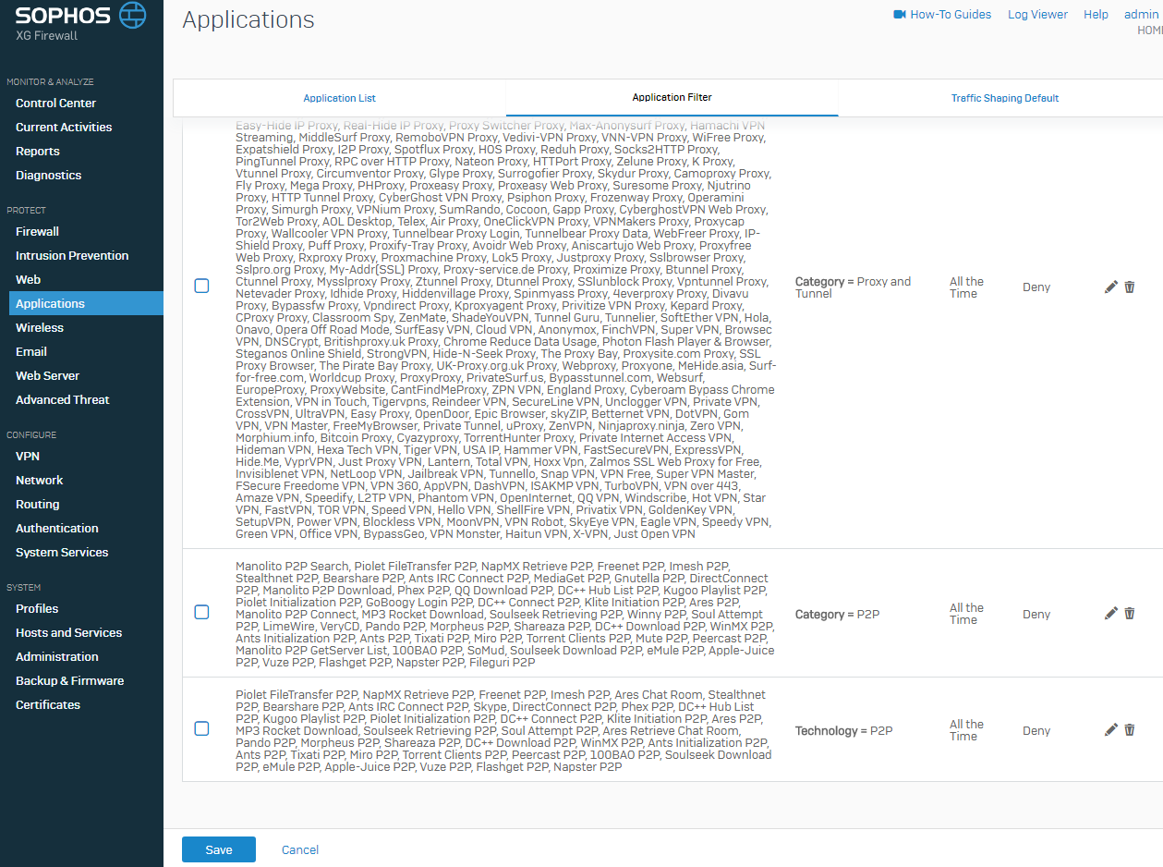The width and height of the screenshot is (1163, 867).
Task: Open the Help link
Action: (1096, 15)
